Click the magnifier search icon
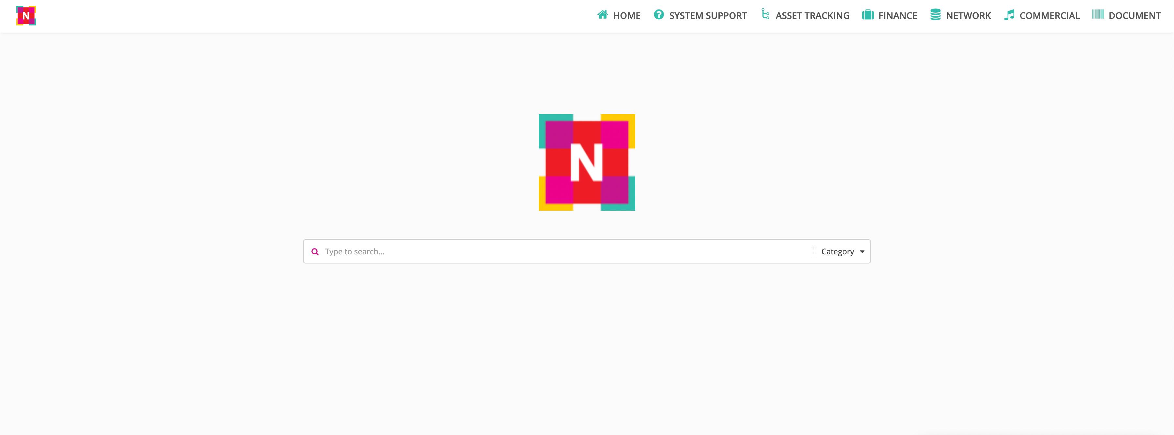This screenshot has height=435, width=1174. pos(315,252)
